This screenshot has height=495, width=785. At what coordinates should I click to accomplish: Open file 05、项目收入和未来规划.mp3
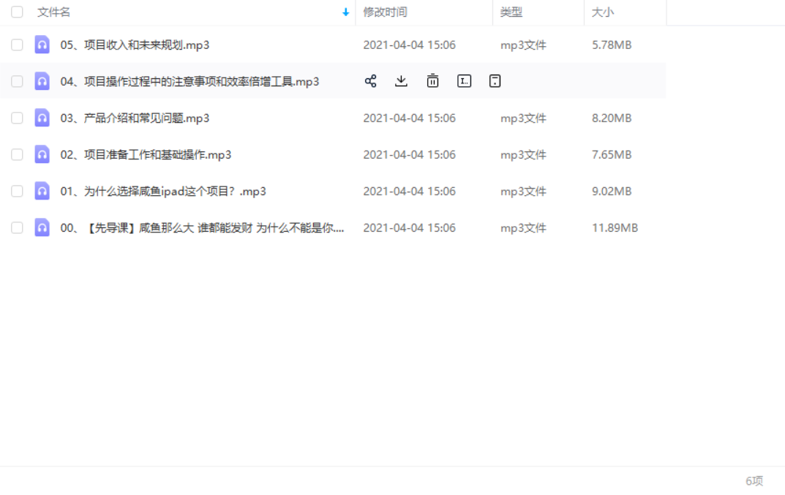click(x=135, y=45)
